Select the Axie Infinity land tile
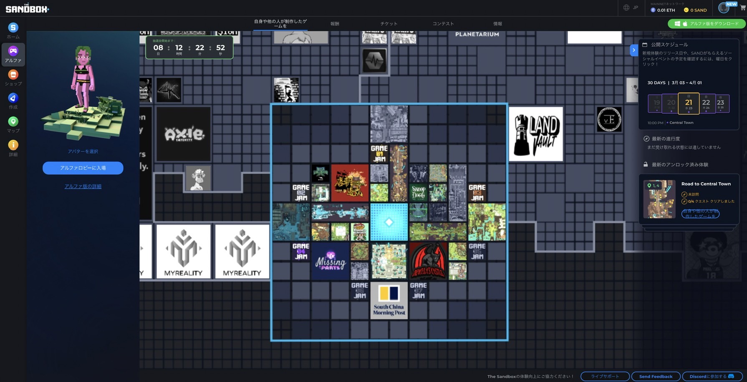Image resolution: width=747 pixels, height=382 pixels. [x=184, y=134]
